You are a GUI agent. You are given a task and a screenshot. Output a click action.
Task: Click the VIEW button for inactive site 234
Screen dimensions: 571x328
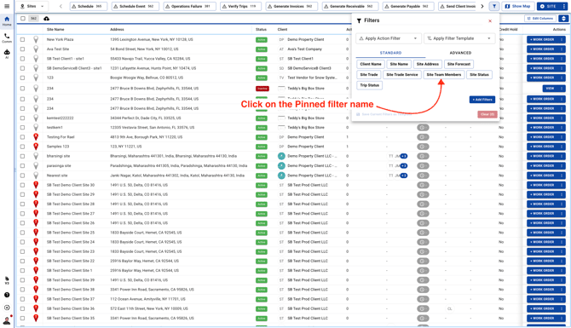(x=550, y=89)
